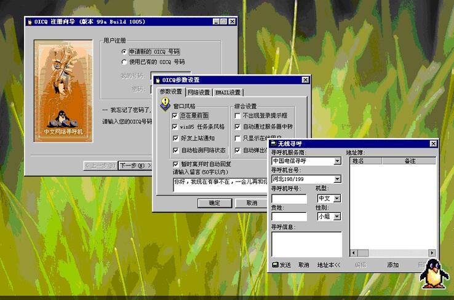Click address book scrollbar right arrow
Viewport: 454px width, 300px height.
point(432,253)
